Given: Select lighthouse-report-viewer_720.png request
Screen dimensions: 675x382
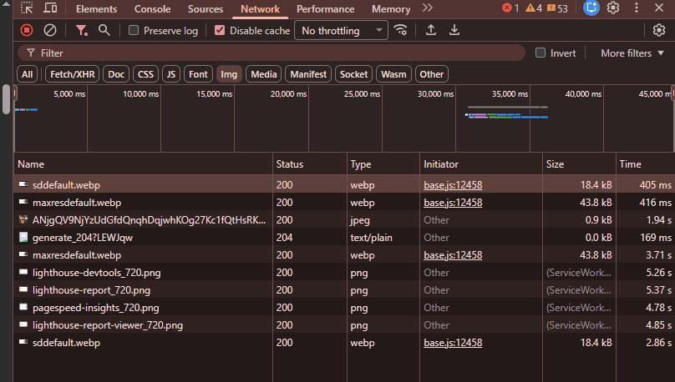Looking at the screenshot, I should [344, 325].
